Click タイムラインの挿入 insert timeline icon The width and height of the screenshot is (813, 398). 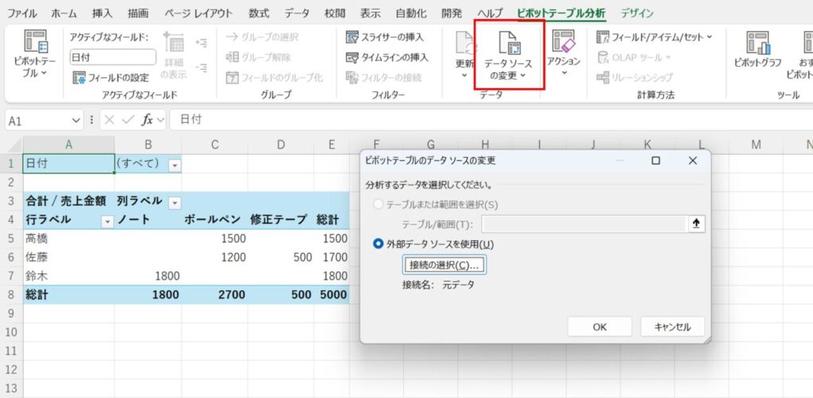(354, 57)
